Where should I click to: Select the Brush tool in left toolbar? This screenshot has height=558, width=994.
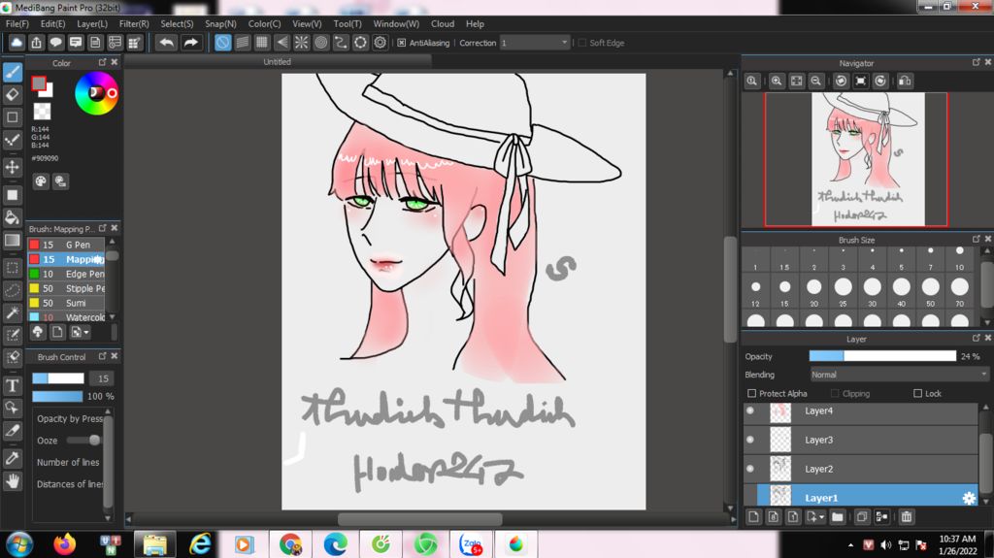coord(13,72)
